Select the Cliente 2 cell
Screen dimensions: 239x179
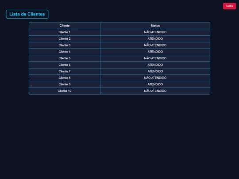[x=65, y=38]
